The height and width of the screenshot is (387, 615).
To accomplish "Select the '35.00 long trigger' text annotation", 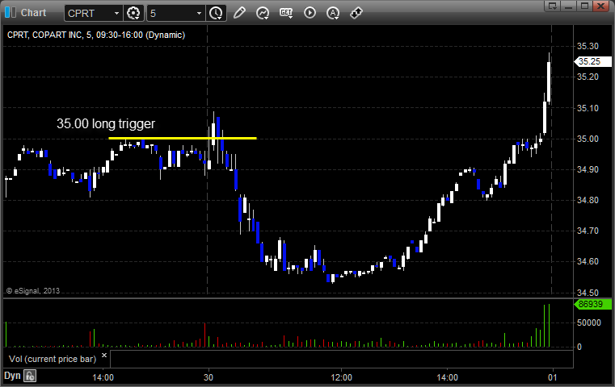I will (x=106, y=123).
